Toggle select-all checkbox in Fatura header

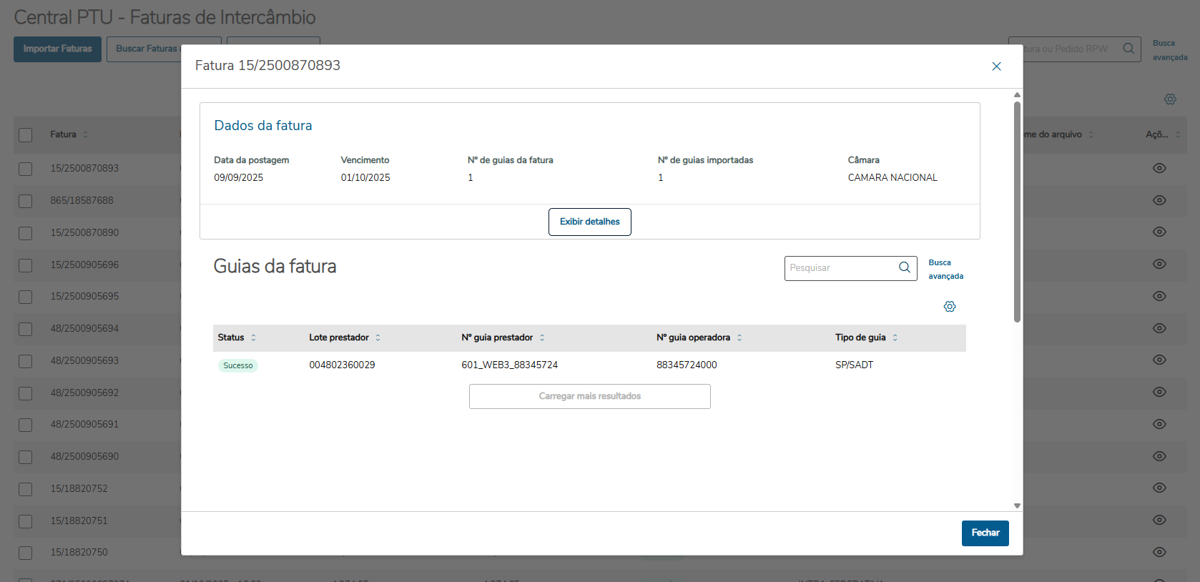[26, 135]
